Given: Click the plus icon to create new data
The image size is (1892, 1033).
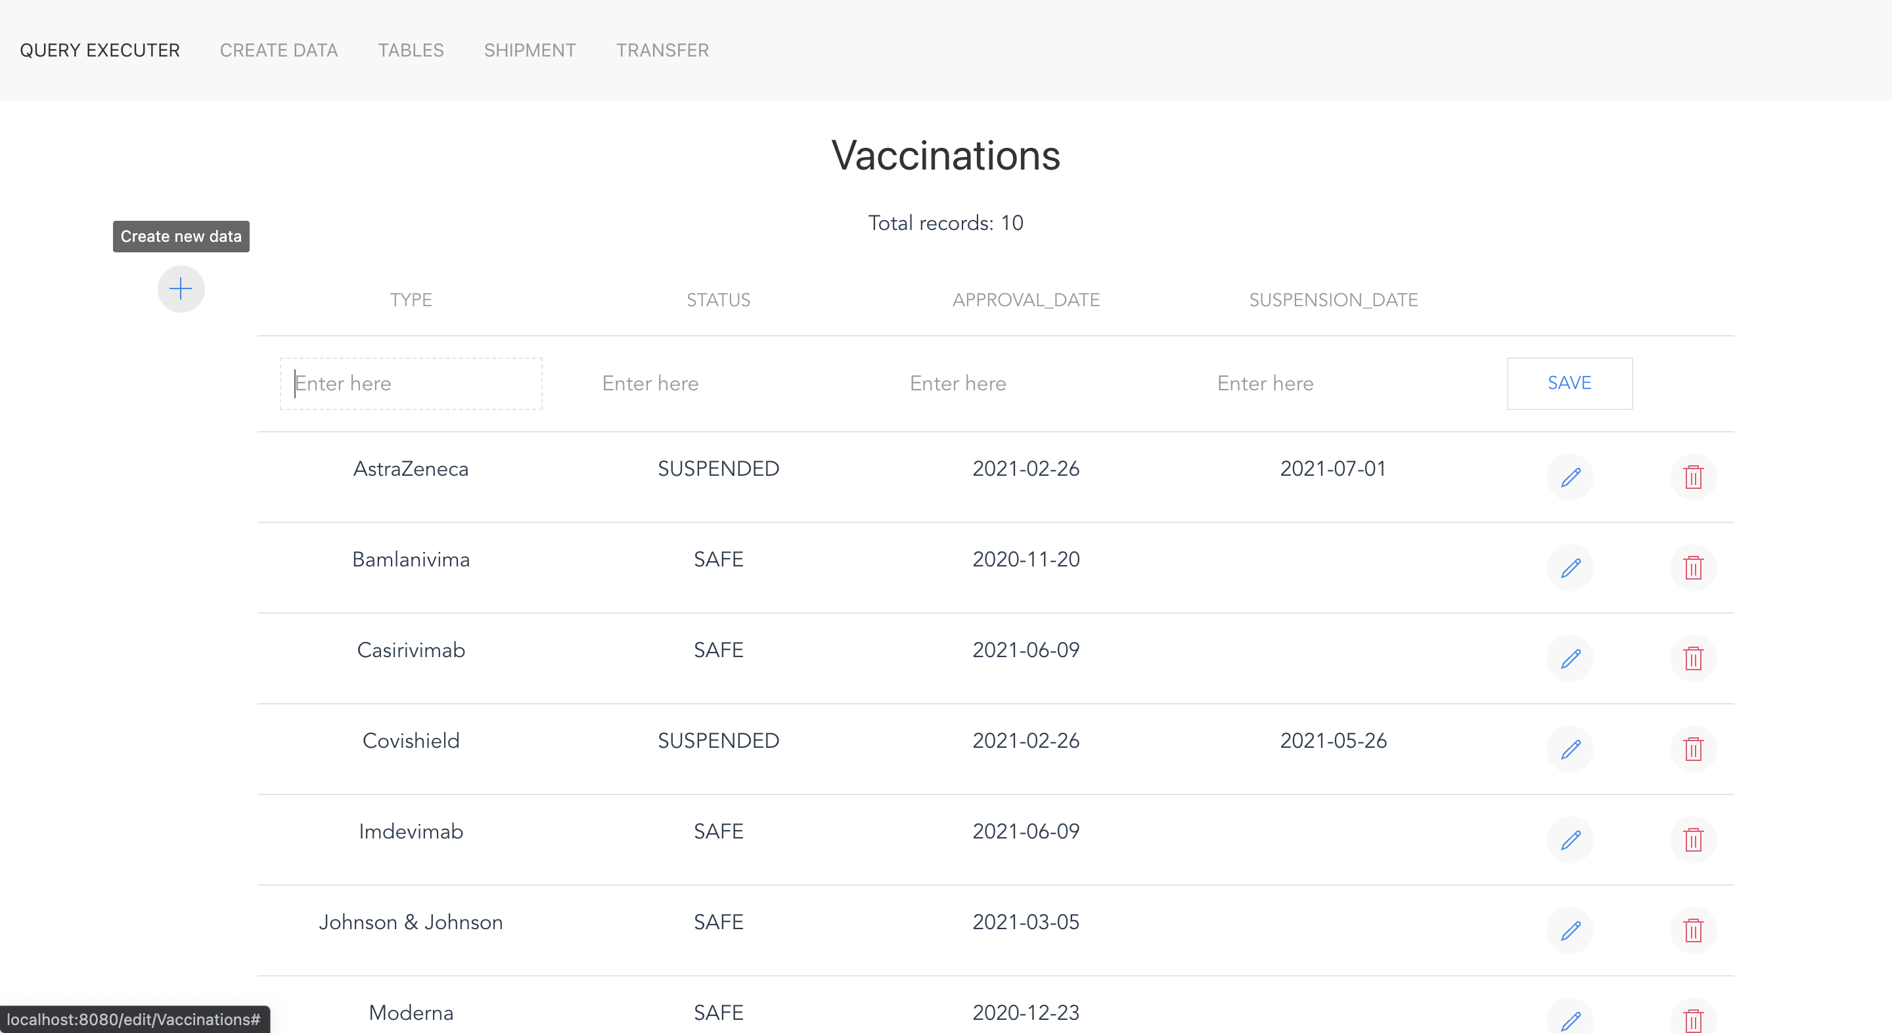Looking at the screenshot, I should click(181, 288).
